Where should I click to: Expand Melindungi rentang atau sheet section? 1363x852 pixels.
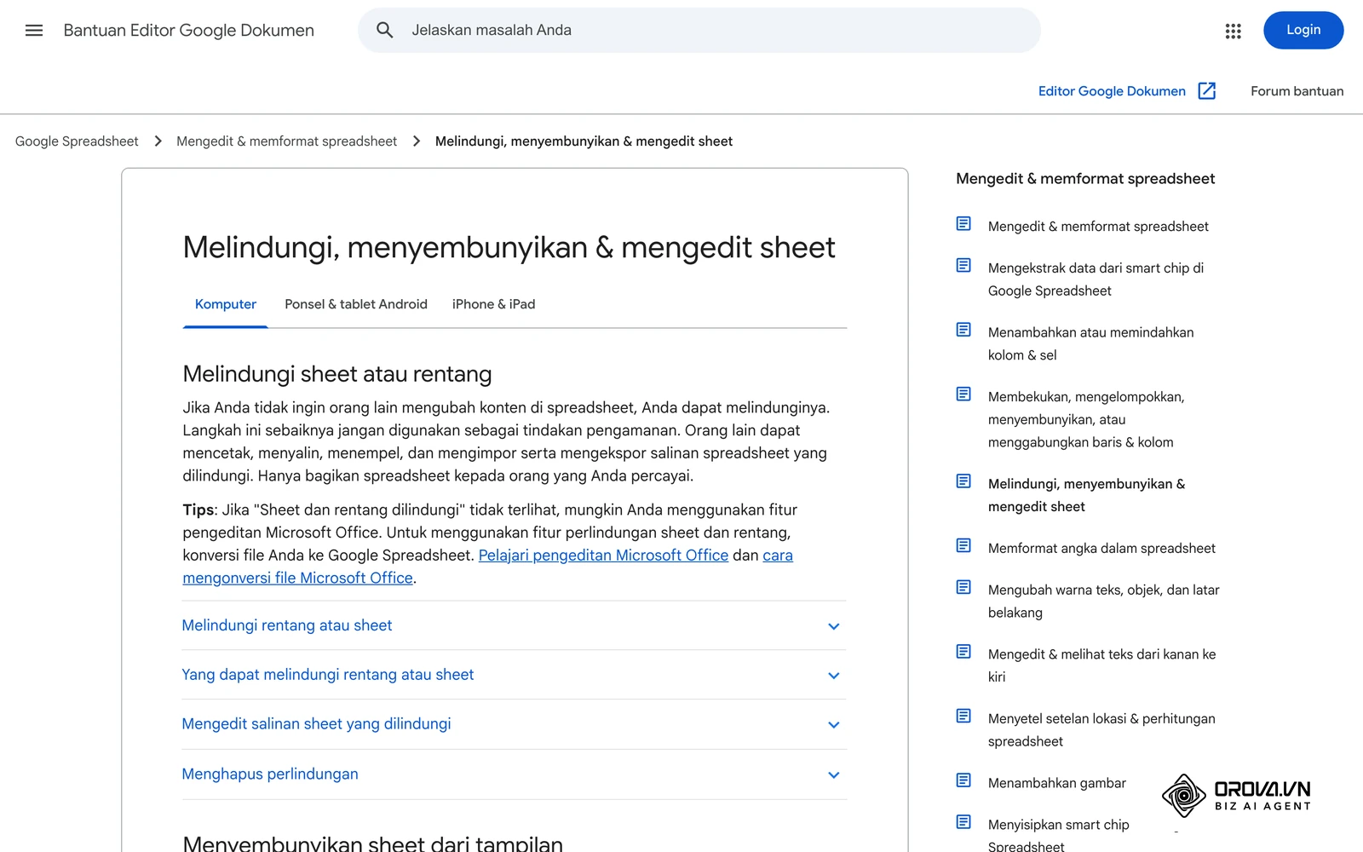(x=514, y=625)
